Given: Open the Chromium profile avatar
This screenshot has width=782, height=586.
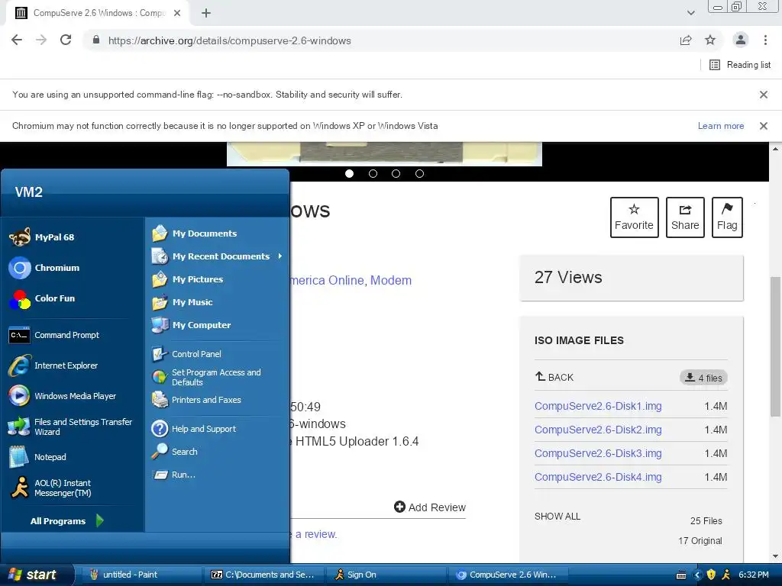Looking at the screenshot, I should pyautogui.click(x=741, y=40).
